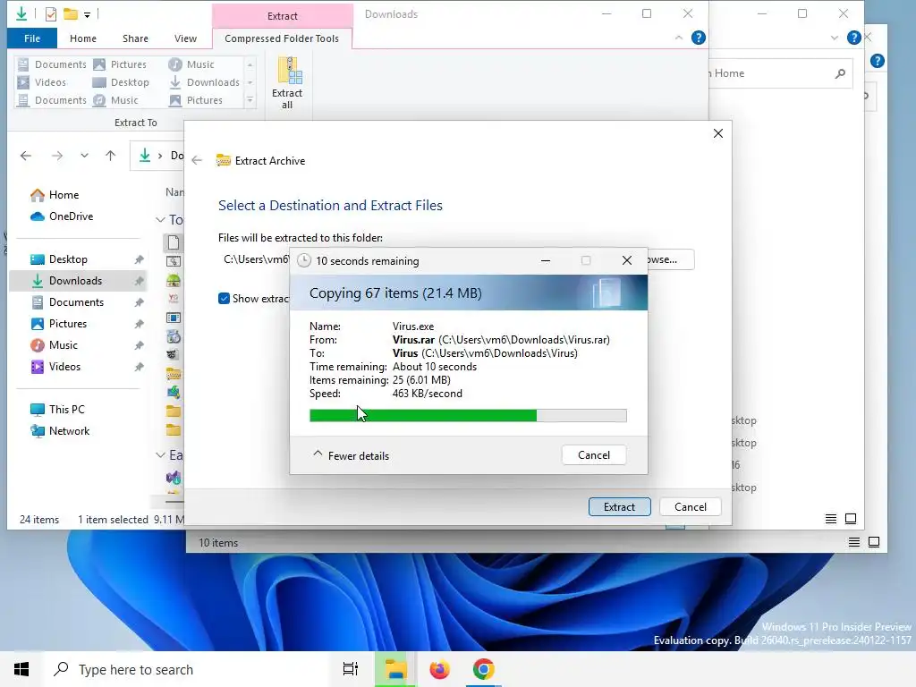The width and height of the screenshot is (916, 687).
Task: Click the Extract contextual tab header
Action: 283,16
